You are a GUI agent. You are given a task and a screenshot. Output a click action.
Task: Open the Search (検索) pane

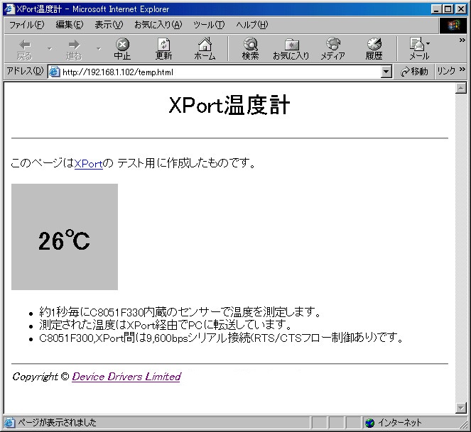pyautogui.click(x=250, y=50)
